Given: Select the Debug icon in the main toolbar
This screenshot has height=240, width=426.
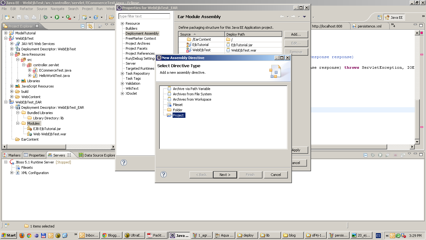Looking at the screenshot, I should tap(46, 17).
